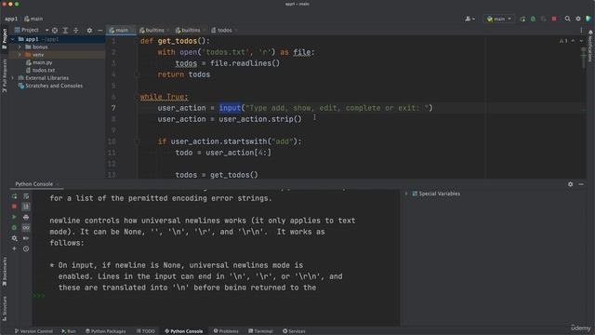The width and height of the screenshot is (595, 335).
Task: Print the console output icon
Action: [x=26, y=217]
